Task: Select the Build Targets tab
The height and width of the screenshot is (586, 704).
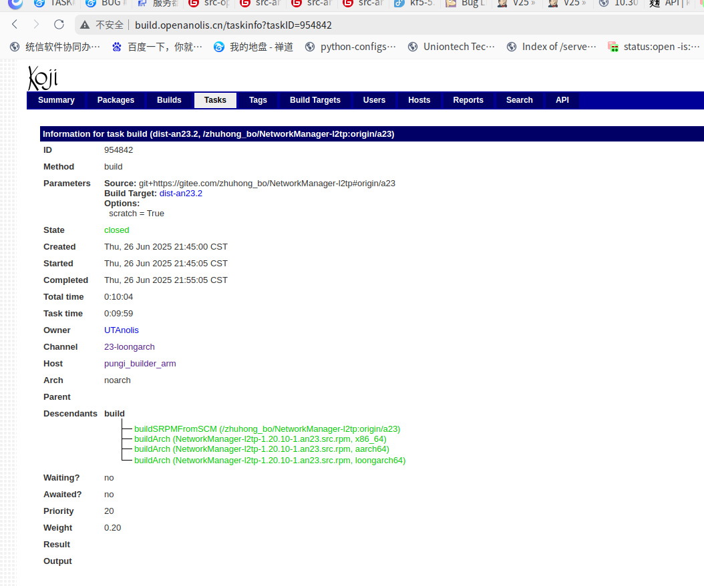Action: pyautogui.click(x=315, y=100)
